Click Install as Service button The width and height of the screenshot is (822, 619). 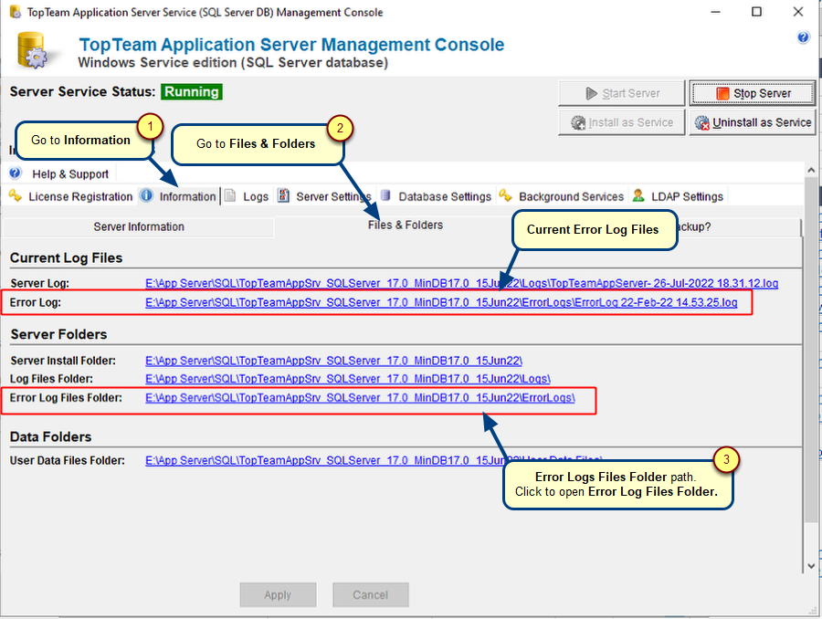coord(622,122)
